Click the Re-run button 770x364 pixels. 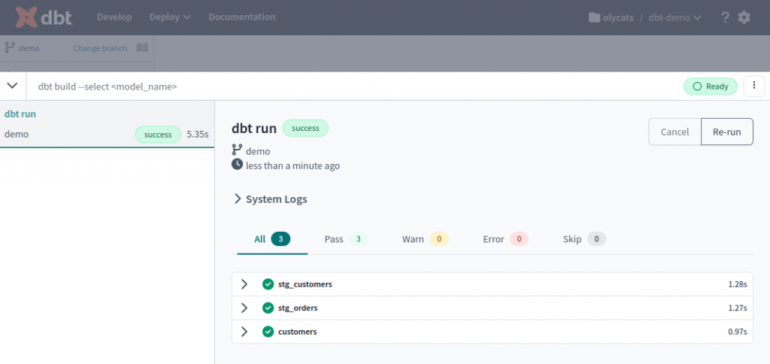(x=727, y=132)
